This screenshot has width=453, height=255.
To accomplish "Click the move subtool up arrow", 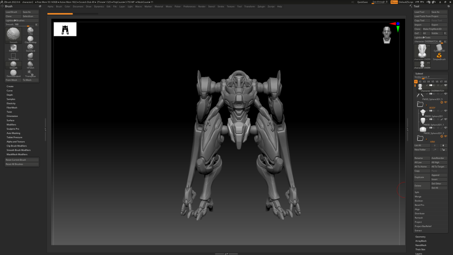I will [x=435, y=145].
